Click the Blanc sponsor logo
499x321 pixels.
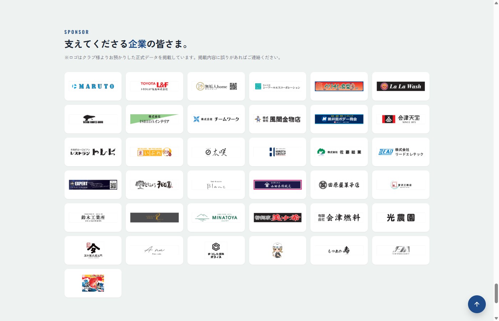click(x=216, y=185)
